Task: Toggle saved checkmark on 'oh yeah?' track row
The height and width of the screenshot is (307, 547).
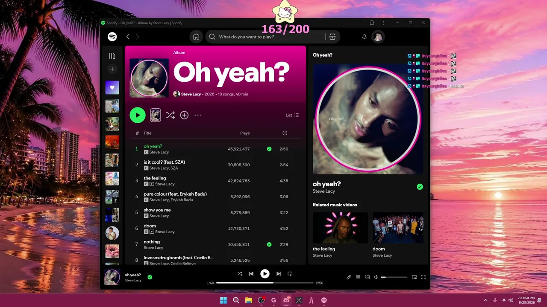Action: pyautogui.click(x=269, y=149)
